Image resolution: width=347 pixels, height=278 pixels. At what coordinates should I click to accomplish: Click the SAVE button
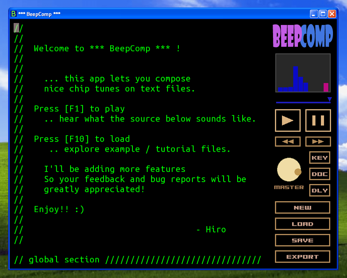click(x=302, y=241)
